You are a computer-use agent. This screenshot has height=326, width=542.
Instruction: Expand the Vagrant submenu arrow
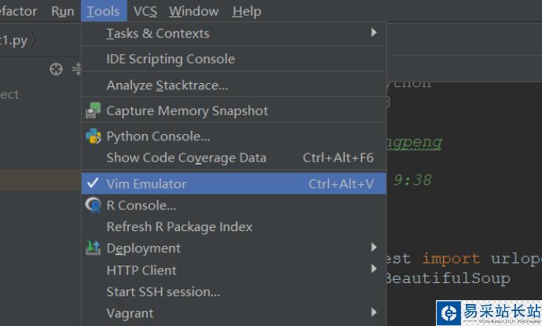point(374,313)
